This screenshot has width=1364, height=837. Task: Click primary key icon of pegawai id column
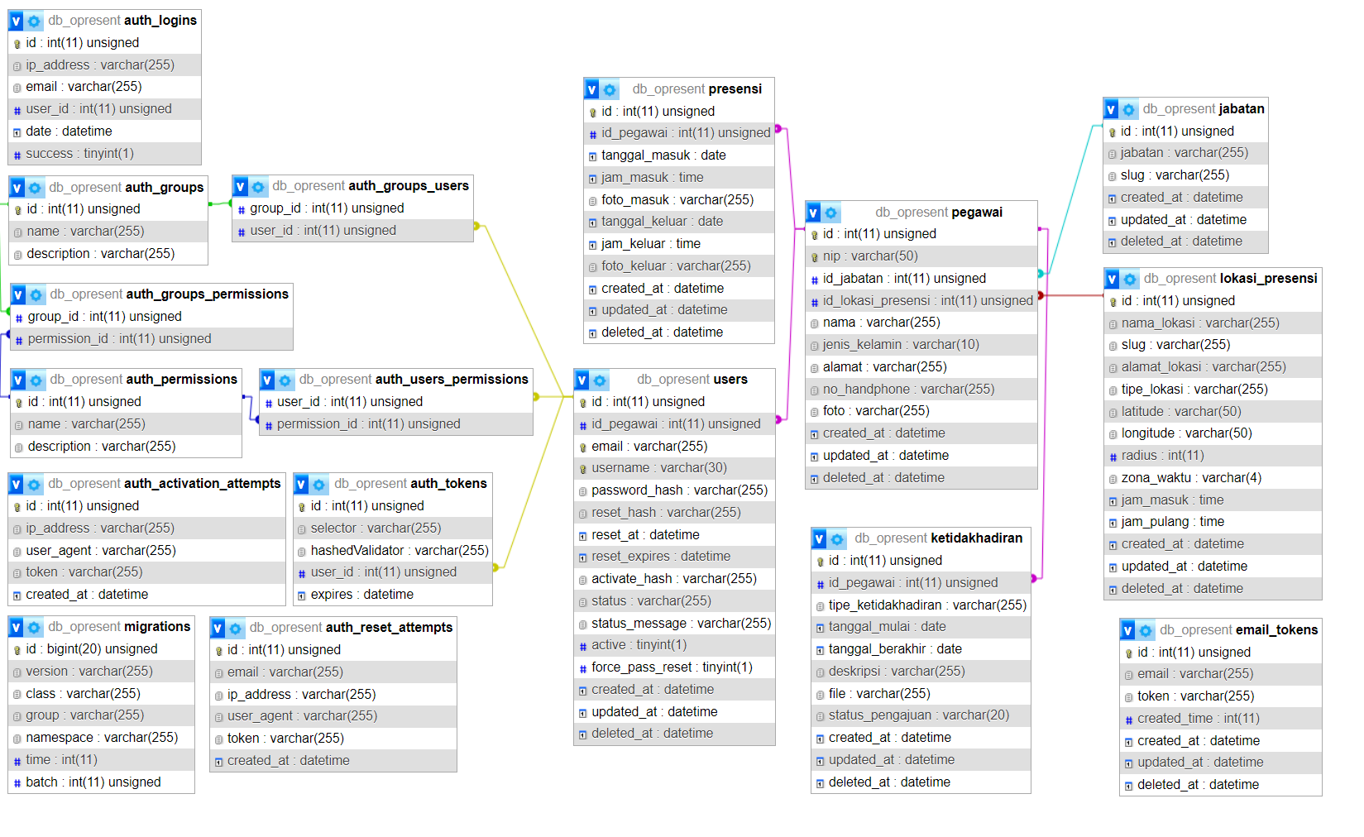[x=815, y=235]
